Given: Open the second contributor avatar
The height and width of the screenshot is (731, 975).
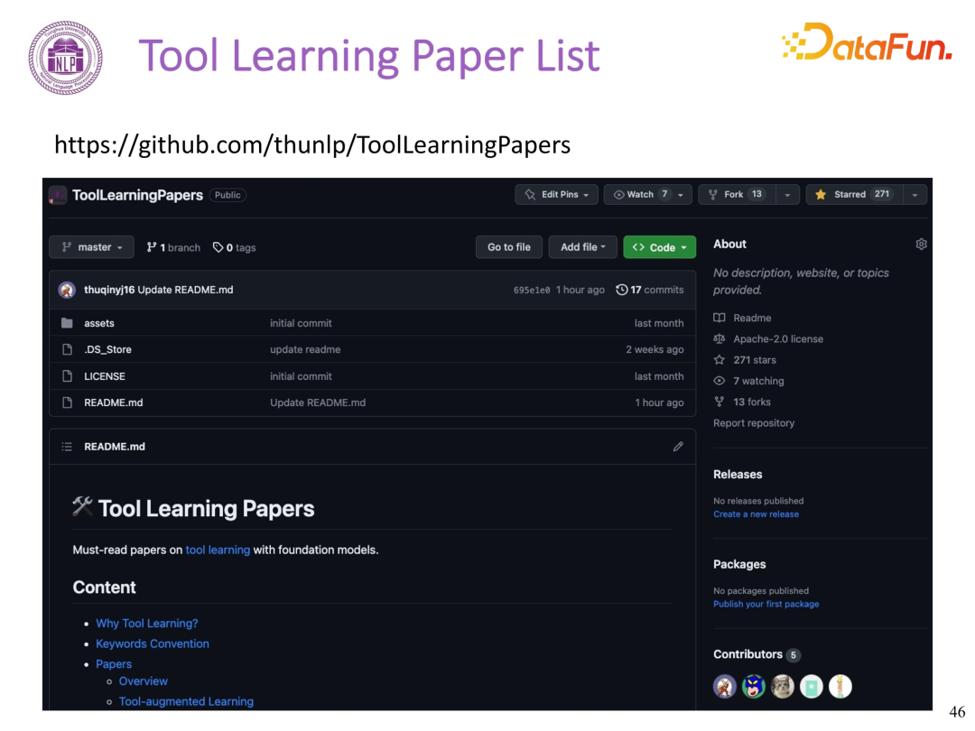Looking at the screenshot, I should tap(754, 686).
